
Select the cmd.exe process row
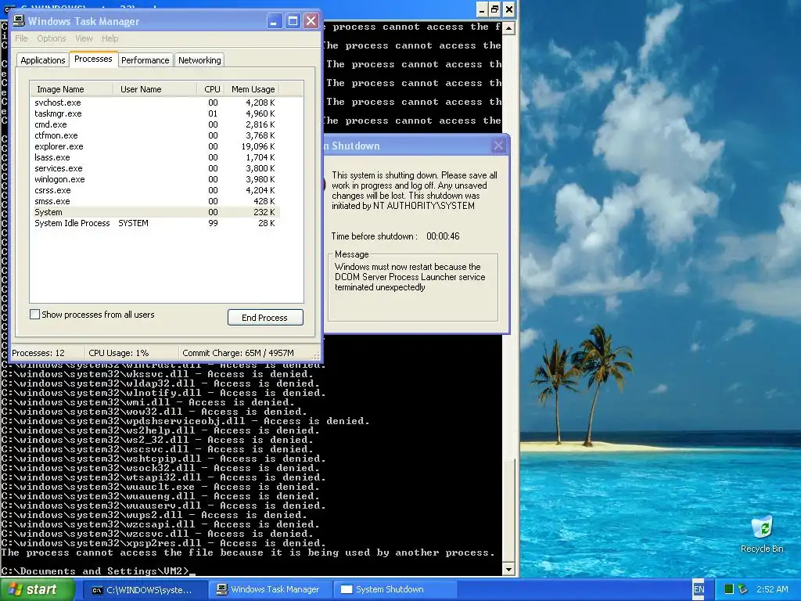tap(155, 124)
